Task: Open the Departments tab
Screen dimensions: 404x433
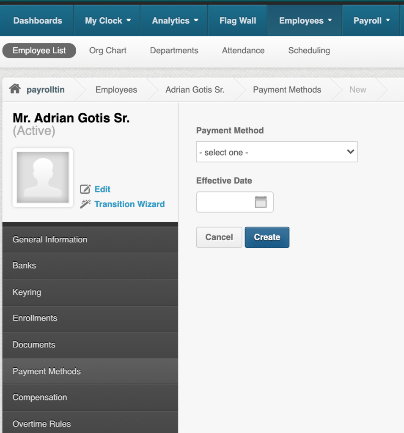Action: [174, 50]
